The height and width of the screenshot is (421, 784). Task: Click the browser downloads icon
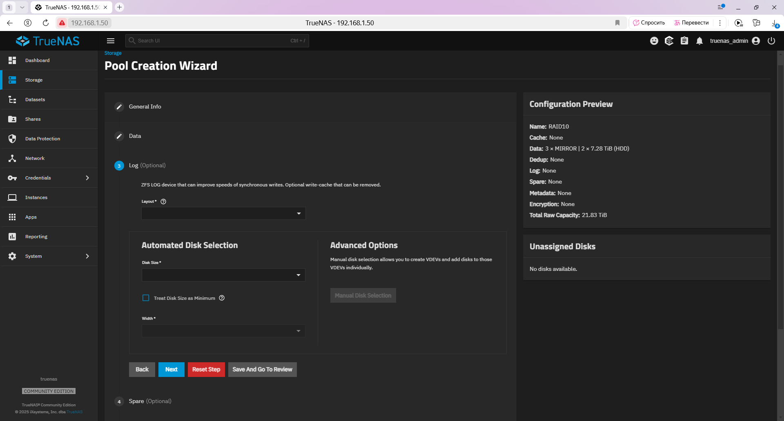click(x=775, y=23)
